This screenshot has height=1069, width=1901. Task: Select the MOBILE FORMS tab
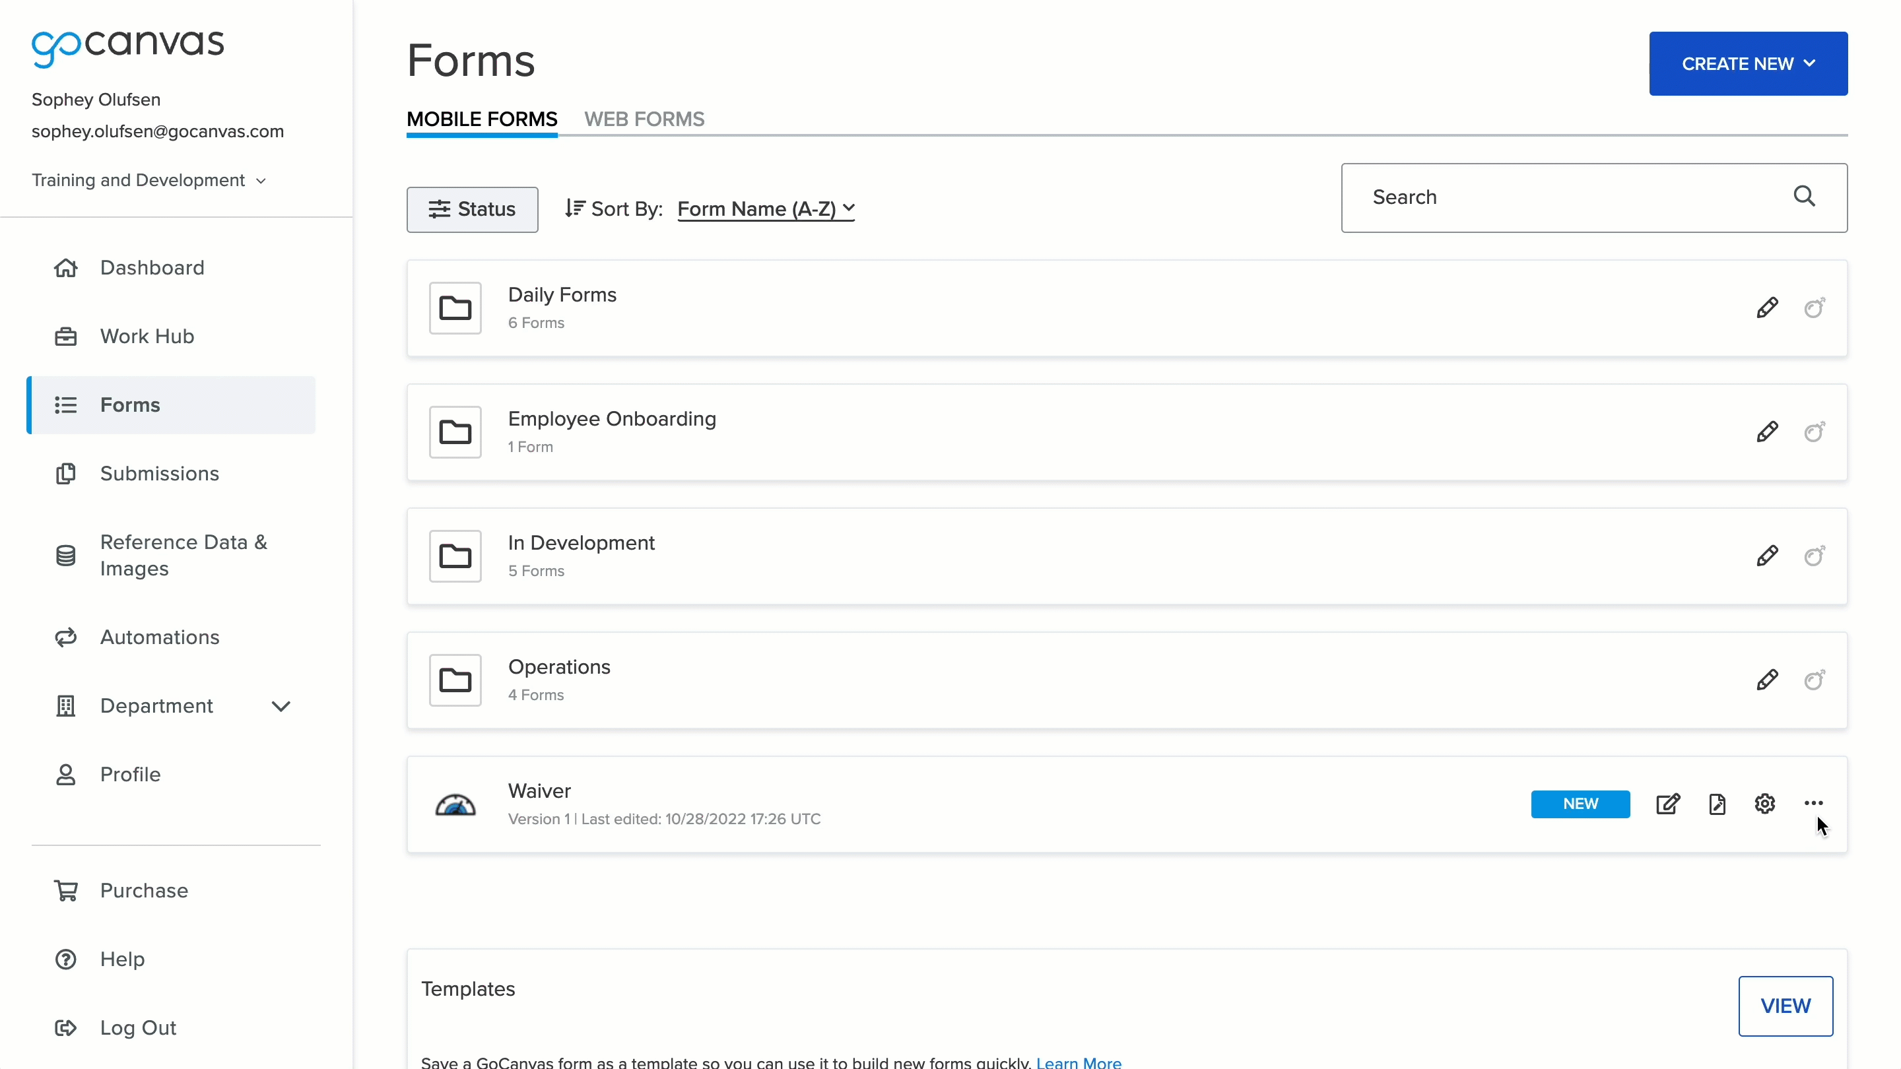click(x=481, y=119)
